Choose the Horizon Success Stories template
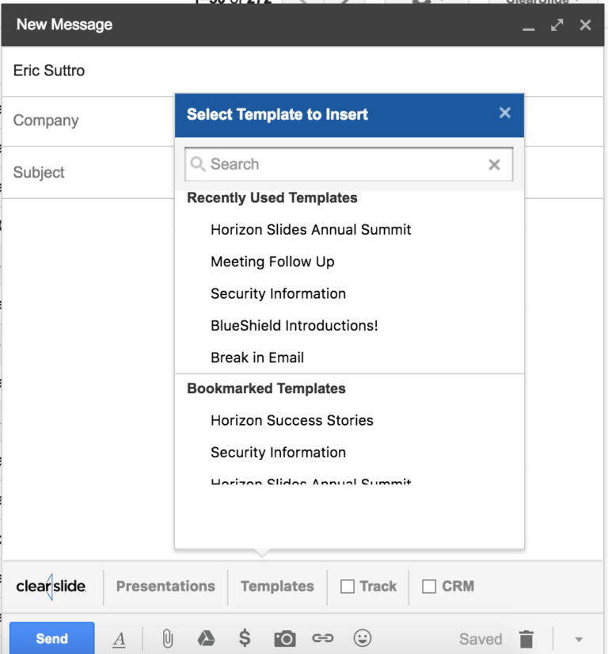The height and width of the screenshot is (654, 608). click(x=291, y=420)
